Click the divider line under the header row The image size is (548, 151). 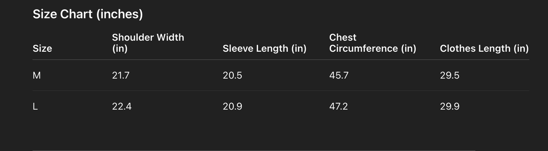pos(281,60)
